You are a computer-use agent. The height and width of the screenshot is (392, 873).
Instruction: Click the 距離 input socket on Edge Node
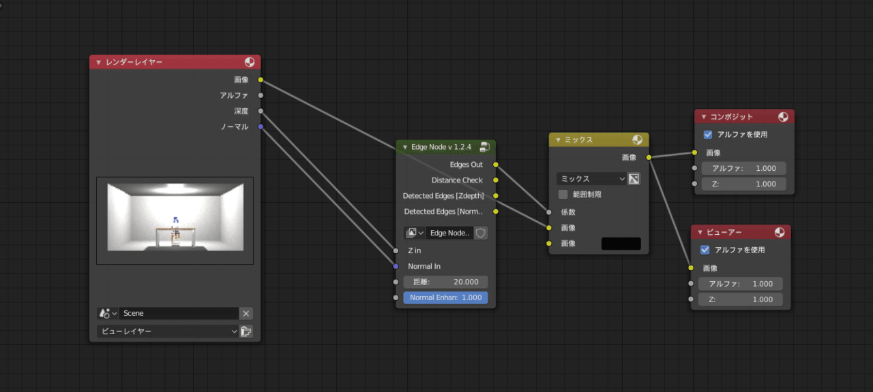tap(396, 282)
